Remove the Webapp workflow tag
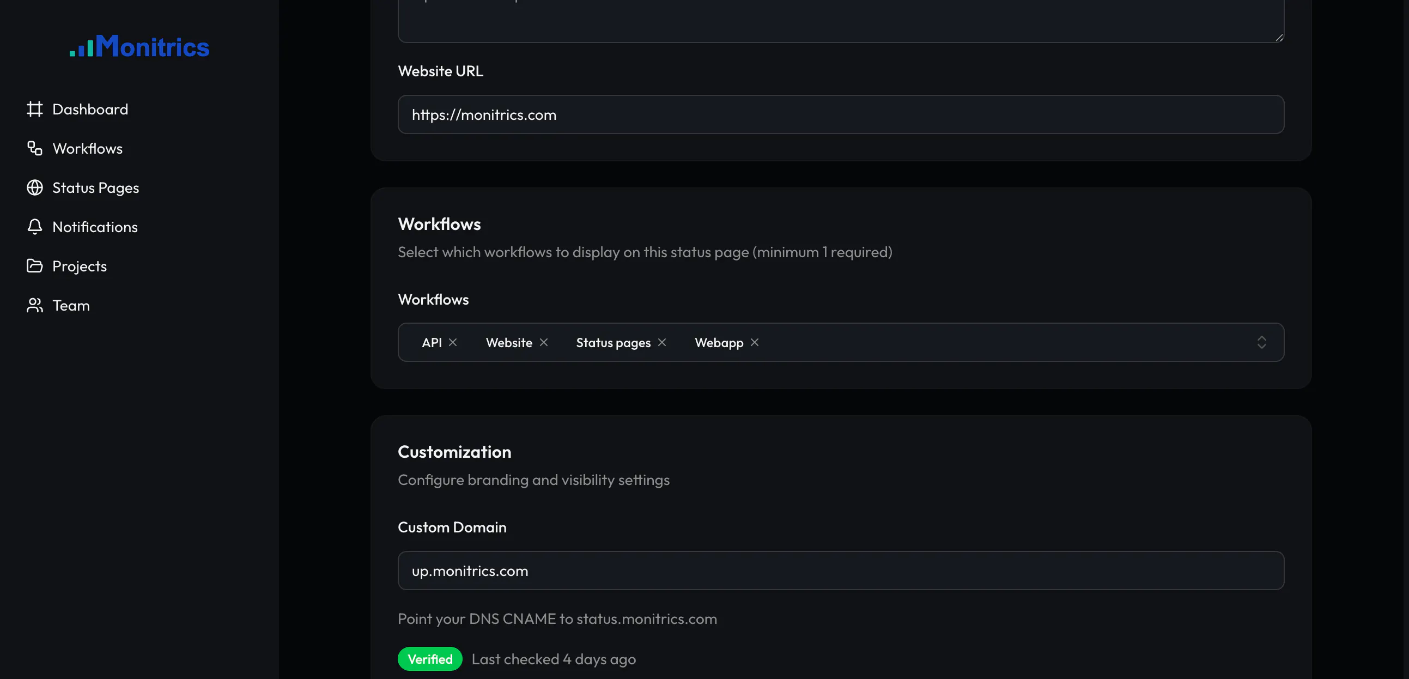This screenshot has height=679, width=1409. [754, 343]
